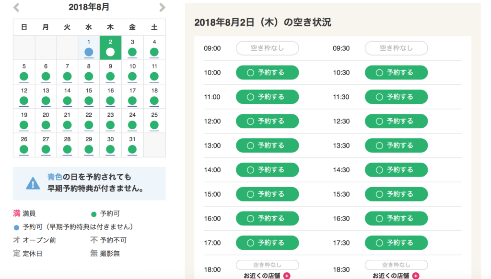Viewport: 491px width, 279px height.
Task: Book the 17:30 time slot
Action: pos(396,243)
